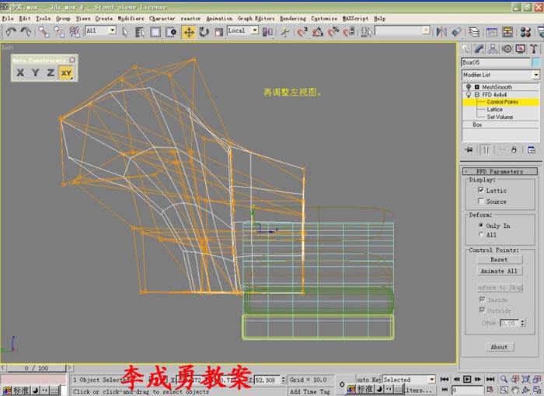The height and width of the screenshot is (396, 544).
Task: Open the Graph Editors menu
Action: 256,19
